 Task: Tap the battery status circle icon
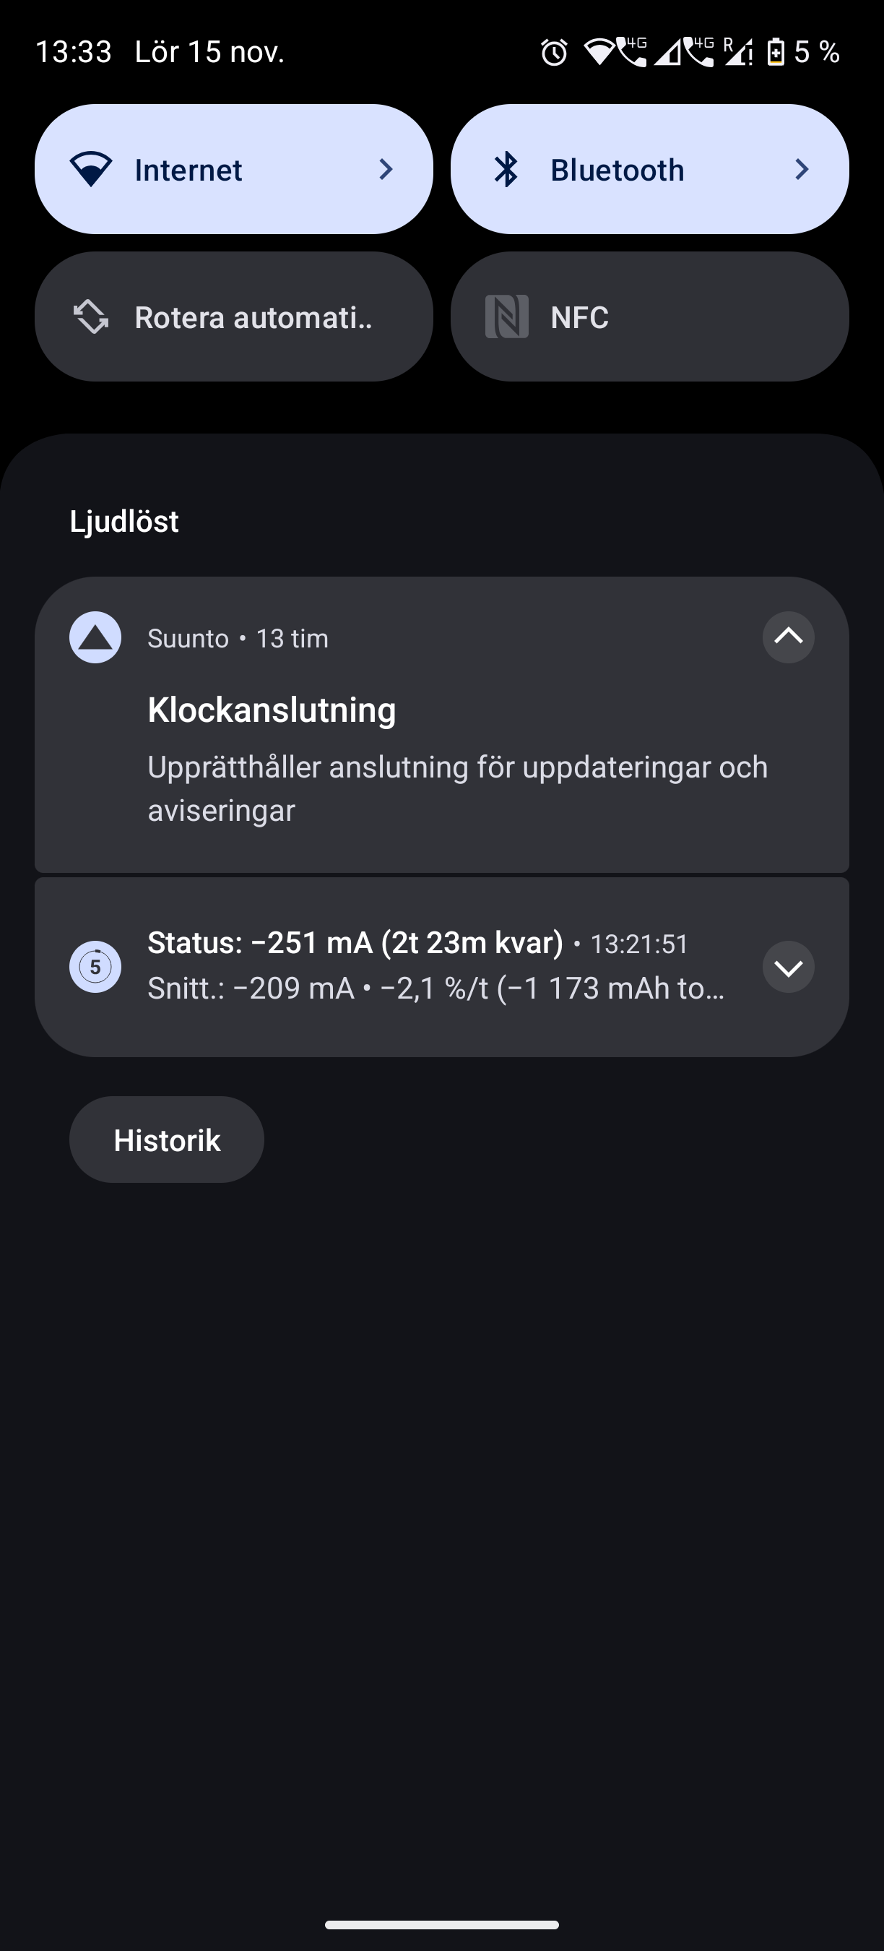[x=95, y=966]
